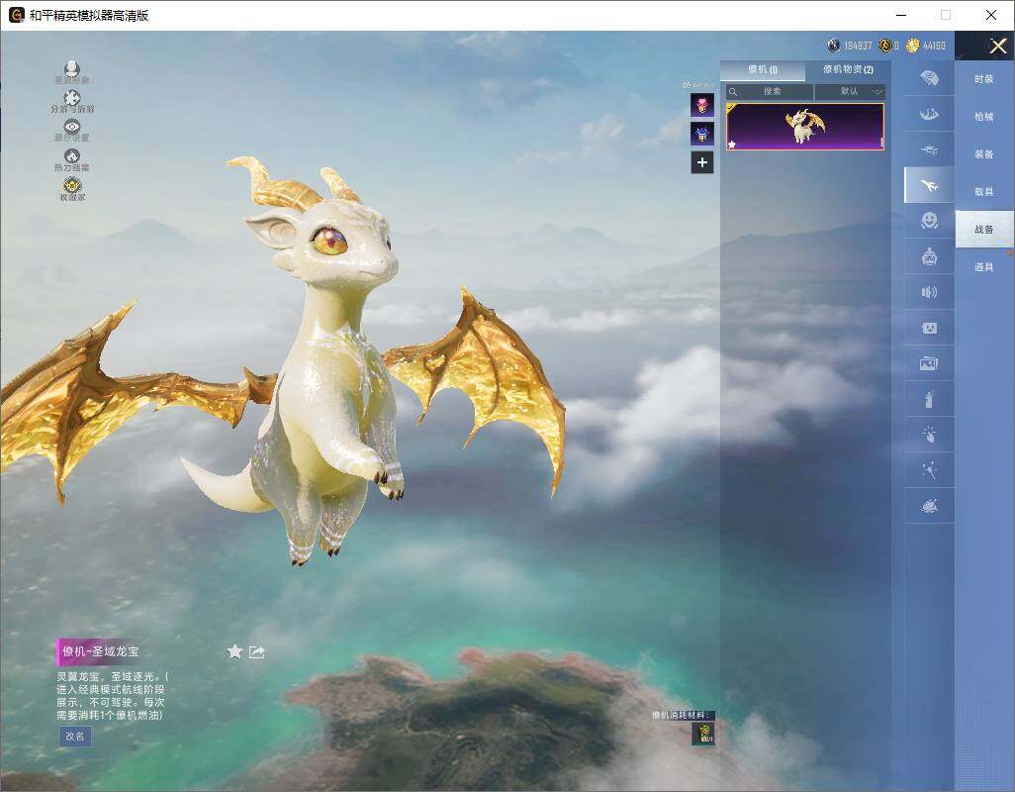
Task: Select the photo gallery category icon
Action: tap(930, 364)
